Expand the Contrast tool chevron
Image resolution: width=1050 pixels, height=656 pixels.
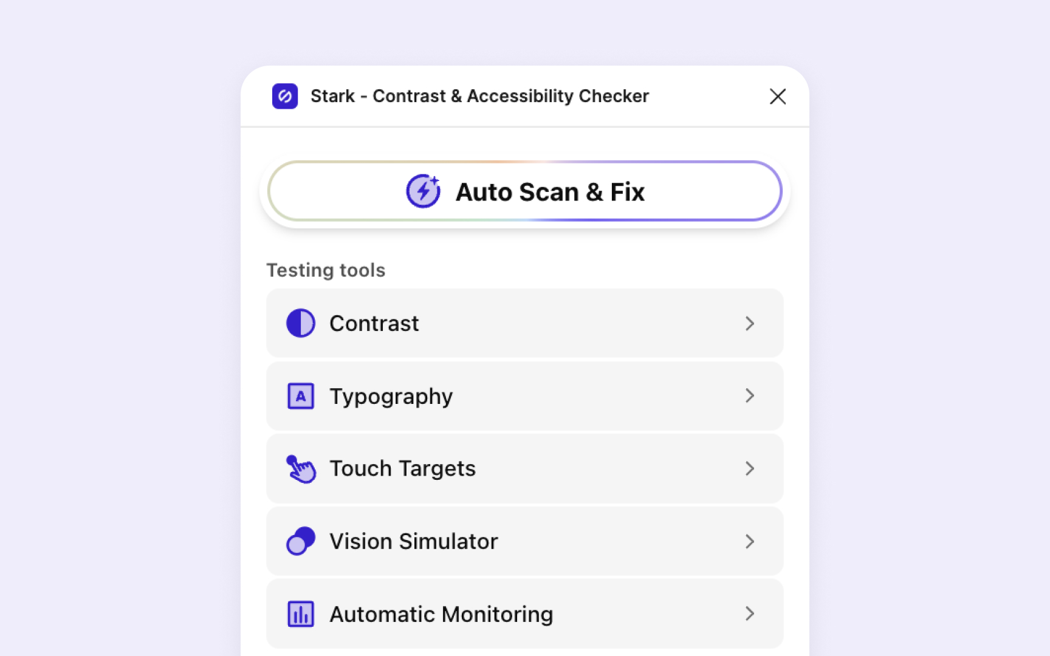coord(750,323)
